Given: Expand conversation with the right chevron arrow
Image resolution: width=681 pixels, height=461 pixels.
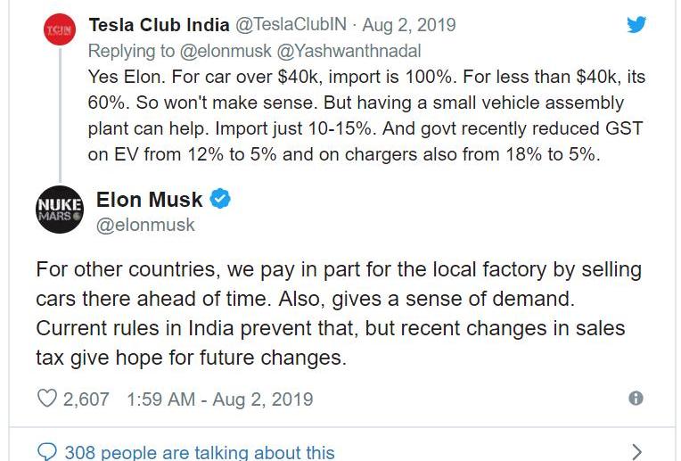Looking at the screenshot, I should [636, 452].
